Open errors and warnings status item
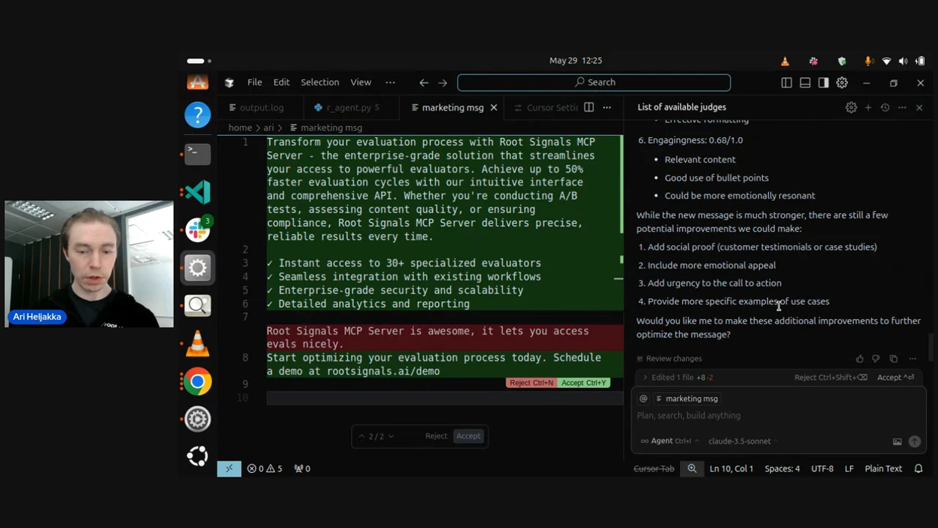 point(265,469)
